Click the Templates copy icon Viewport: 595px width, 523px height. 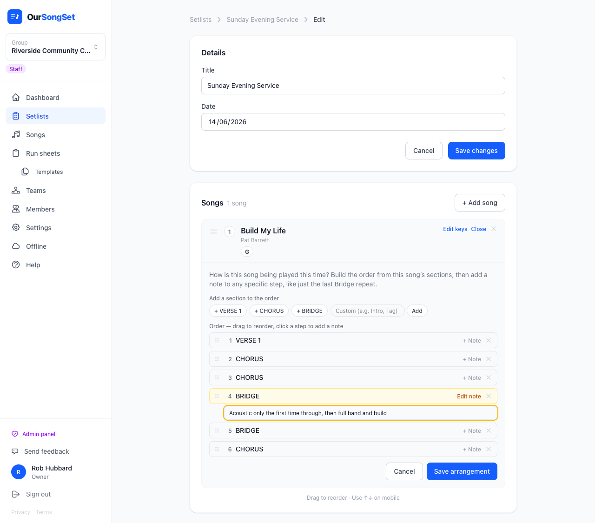[x=25, y=172]
